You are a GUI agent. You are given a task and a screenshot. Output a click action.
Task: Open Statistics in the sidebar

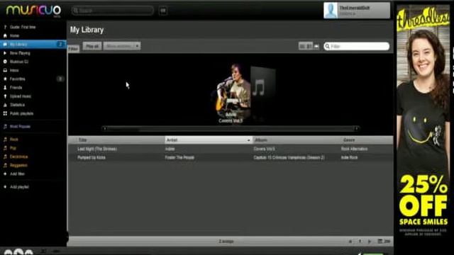point(17,105)
